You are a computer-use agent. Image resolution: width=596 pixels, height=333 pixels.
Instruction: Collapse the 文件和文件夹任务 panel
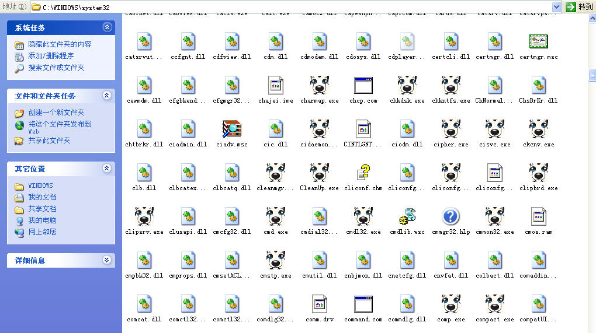click(107, 95)
